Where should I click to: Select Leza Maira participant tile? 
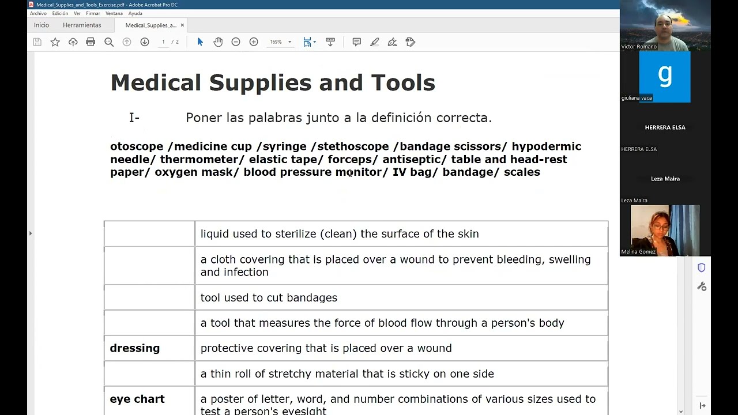tap(665, 179)
